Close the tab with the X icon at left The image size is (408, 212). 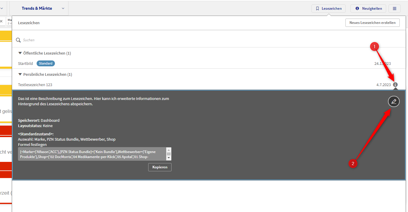pos(1,21)
